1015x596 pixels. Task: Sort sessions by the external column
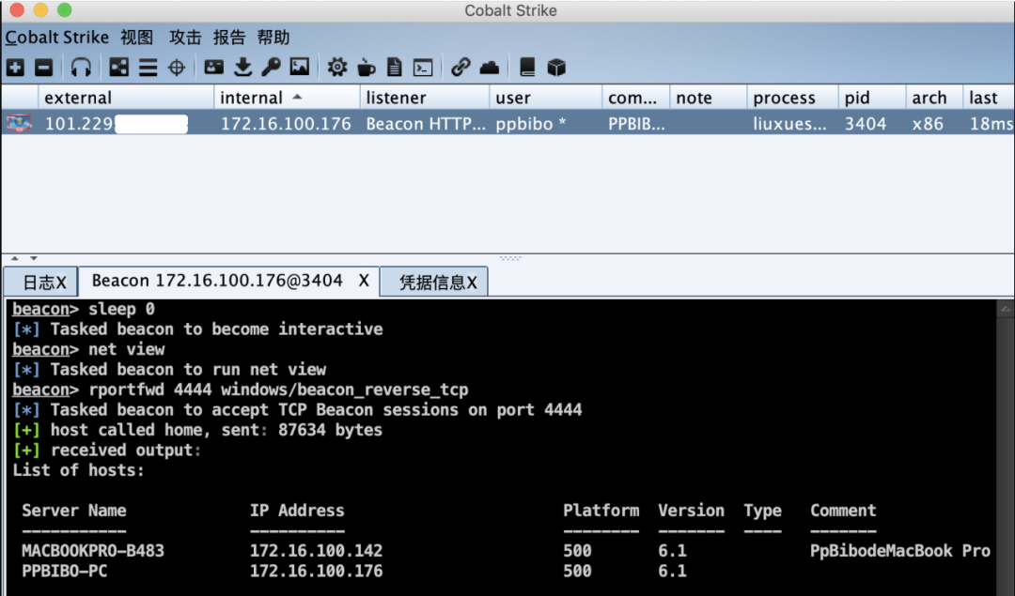tap(126, 97)
